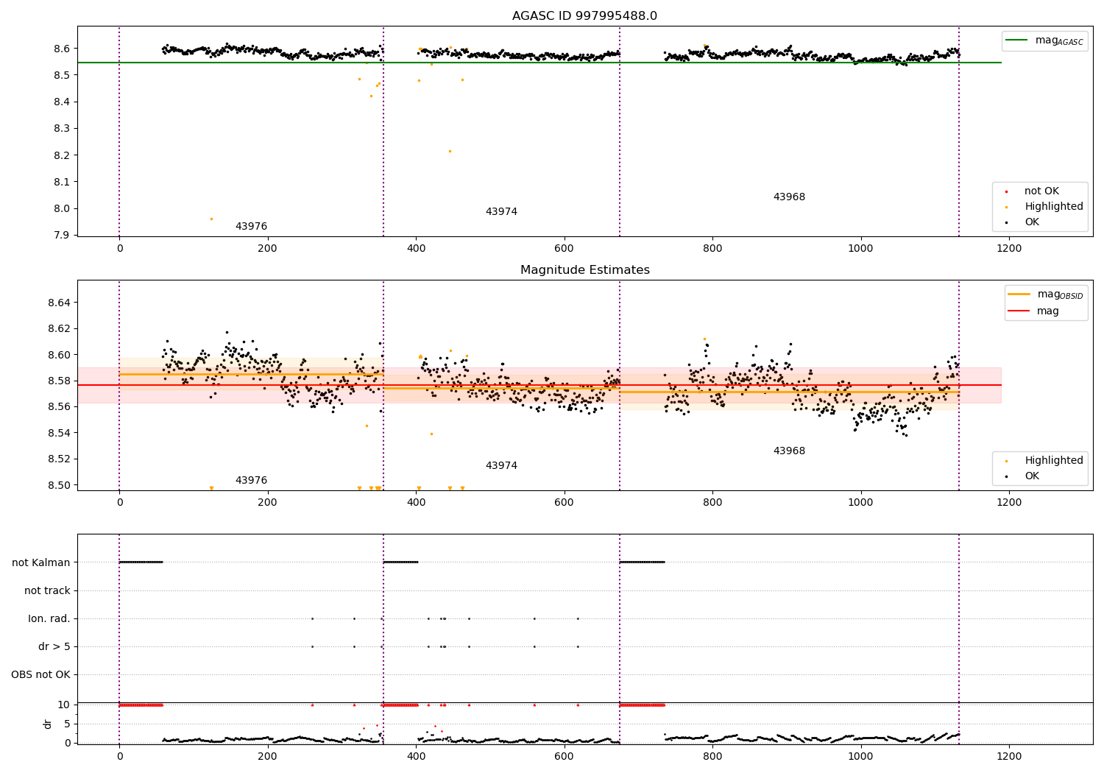1104x773 pixels.
Task: Click x-axis tick 800 in Magnitude Estimates panel
Action: 712,503
